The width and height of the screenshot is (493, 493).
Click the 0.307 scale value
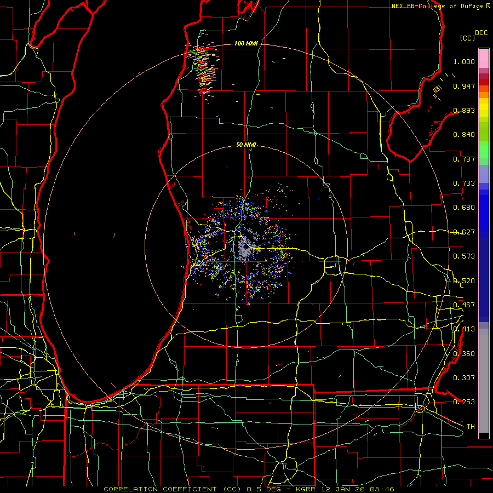click(464, 377)
